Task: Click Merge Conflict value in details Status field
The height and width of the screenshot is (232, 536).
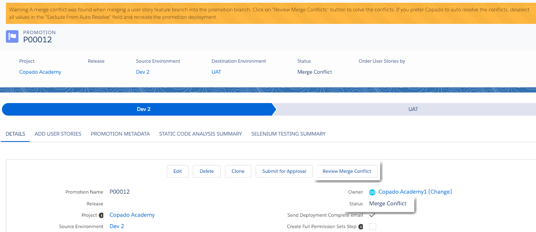Action: coord(388,204)
